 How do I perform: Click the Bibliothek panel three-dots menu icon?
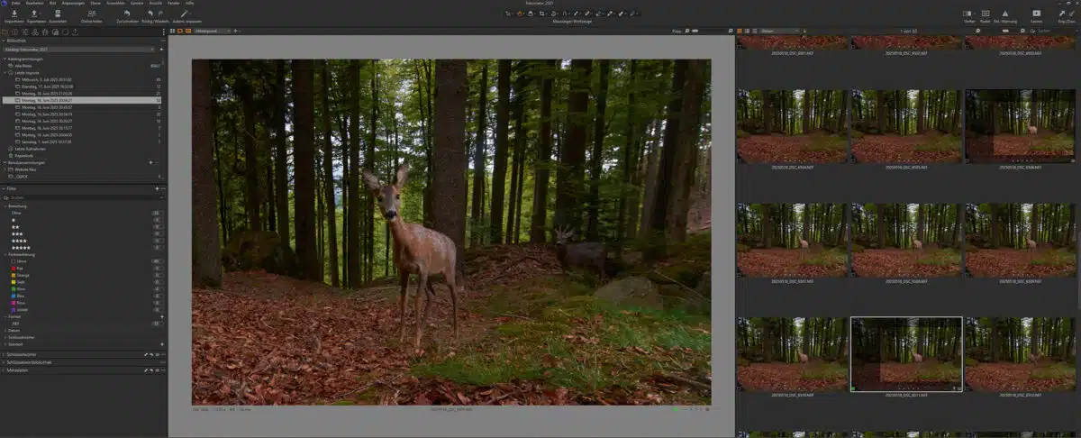click(x=163, y=41)
